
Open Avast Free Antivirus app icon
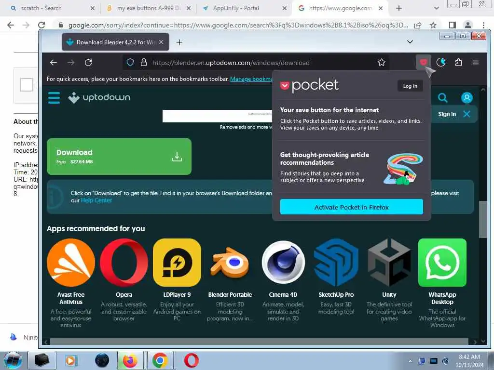pos(71,263)
